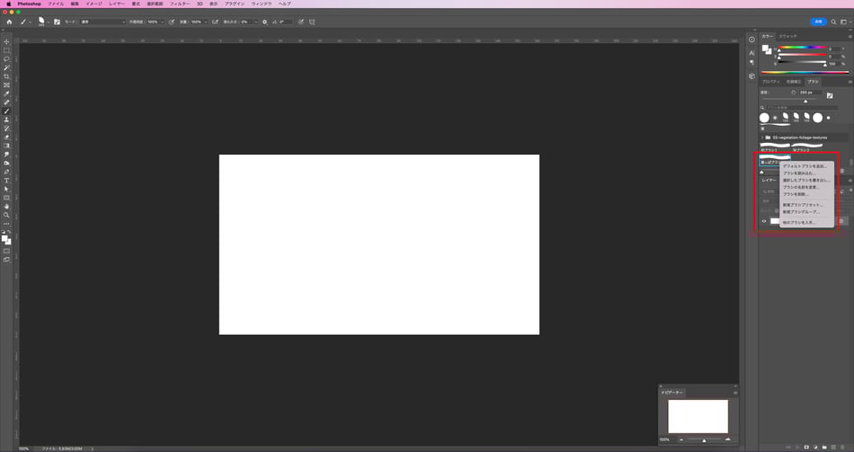This screenshot has height=452, width=854.
Task: Click the hue slider in Color panel
Action: [802, 49]
